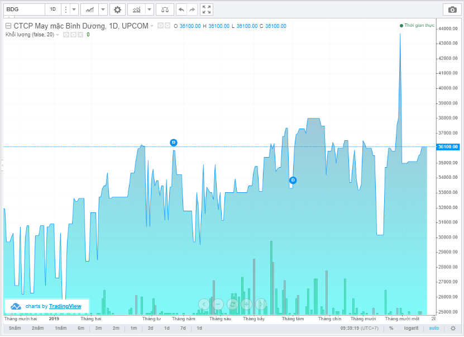
Task: Zoom out with the minus button
Action: [218, 304]
